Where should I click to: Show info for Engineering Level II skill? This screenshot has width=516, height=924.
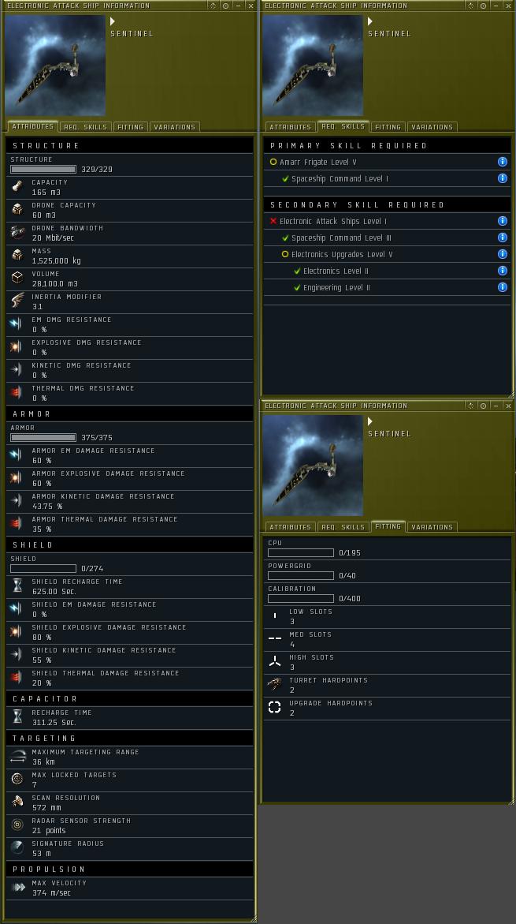coord(503,287)
